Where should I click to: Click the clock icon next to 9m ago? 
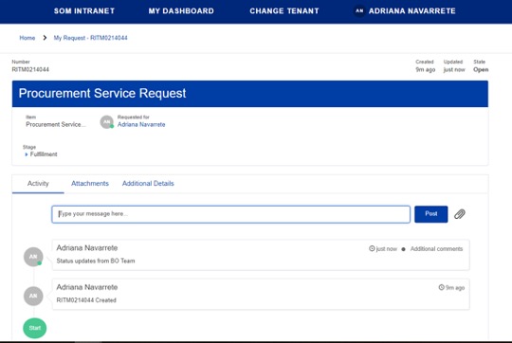coord(442,287)
